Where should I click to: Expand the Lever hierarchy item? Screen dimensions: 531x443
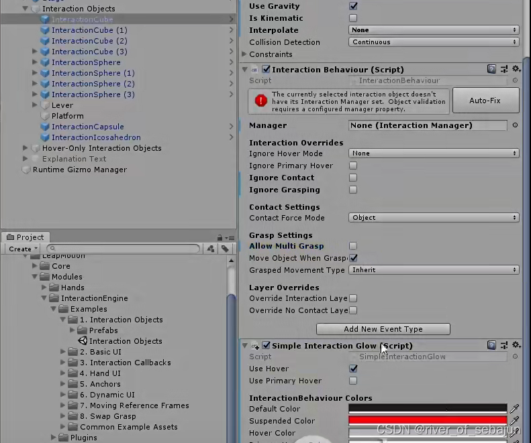34,105
